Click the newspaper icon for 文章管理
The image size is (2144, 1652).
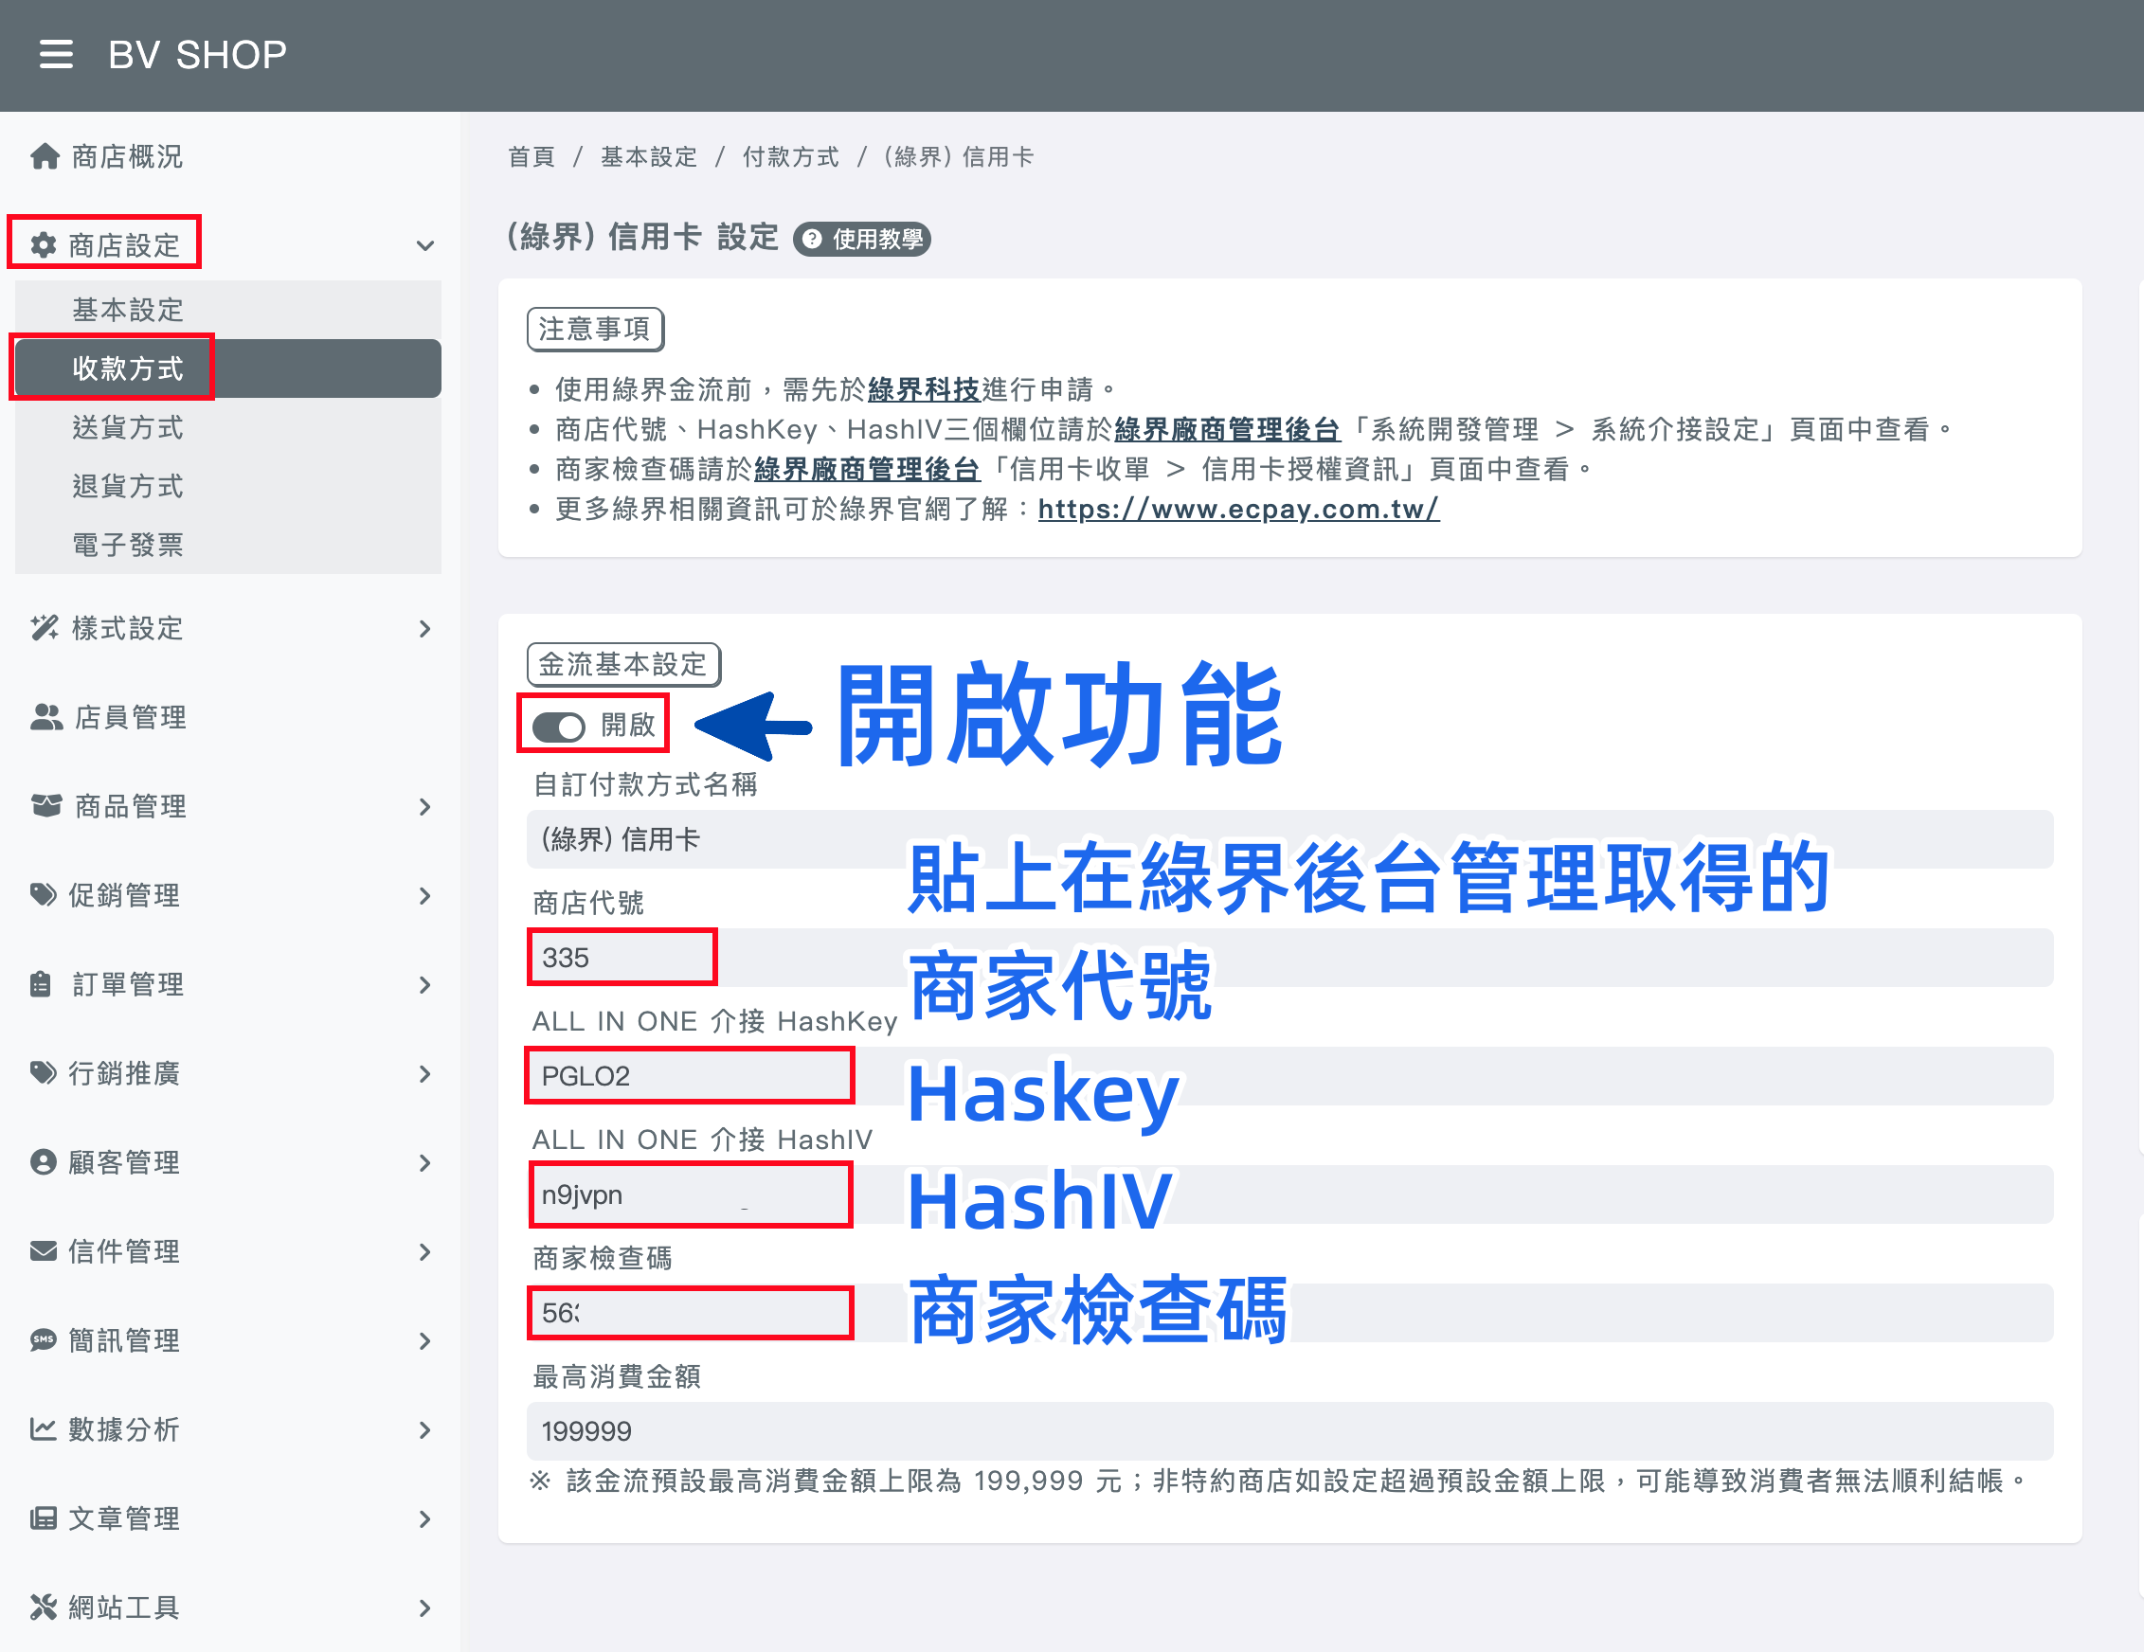[x=44, y=1518]
